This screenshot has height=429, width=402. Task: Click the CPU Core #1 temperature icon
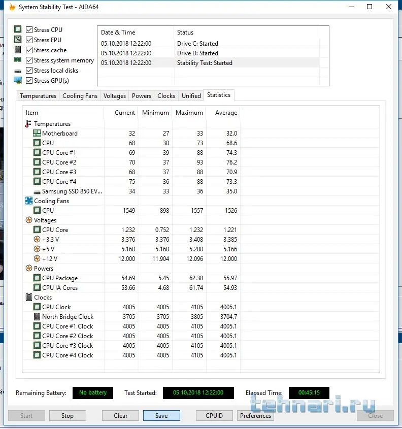37,152
